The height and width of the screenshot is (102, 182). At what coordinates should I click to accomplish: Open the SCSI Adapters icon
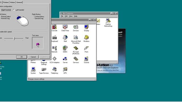55,60
